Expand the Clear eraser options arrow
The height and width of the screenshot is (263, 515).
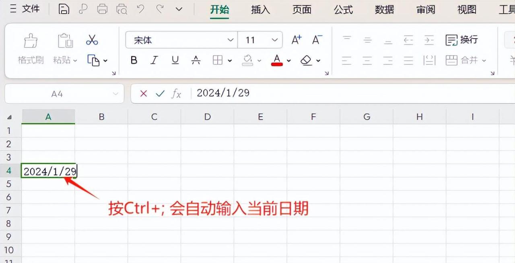pos(318,61)
